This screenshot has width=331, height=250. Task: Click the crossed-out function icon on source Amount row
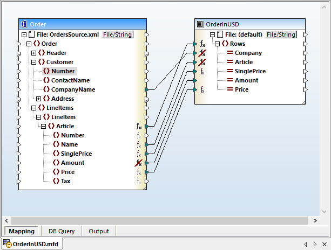139,163
